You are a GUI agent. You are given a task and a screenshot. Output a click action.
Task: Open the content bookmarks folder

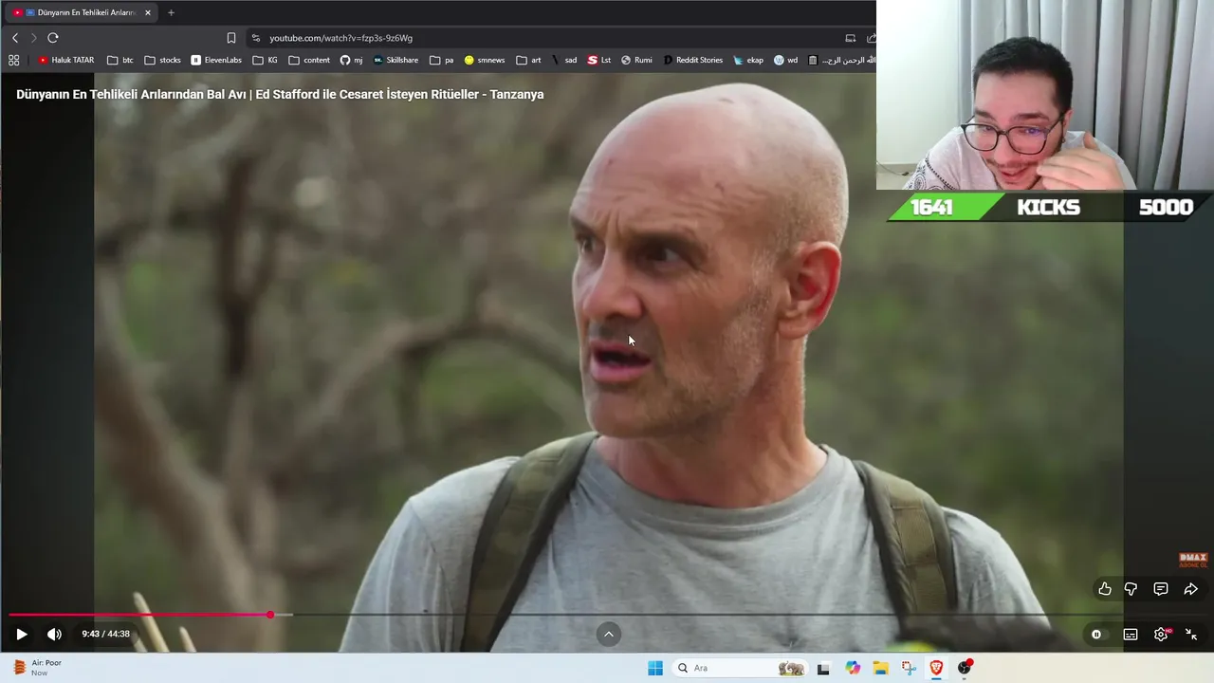[309, 60]
